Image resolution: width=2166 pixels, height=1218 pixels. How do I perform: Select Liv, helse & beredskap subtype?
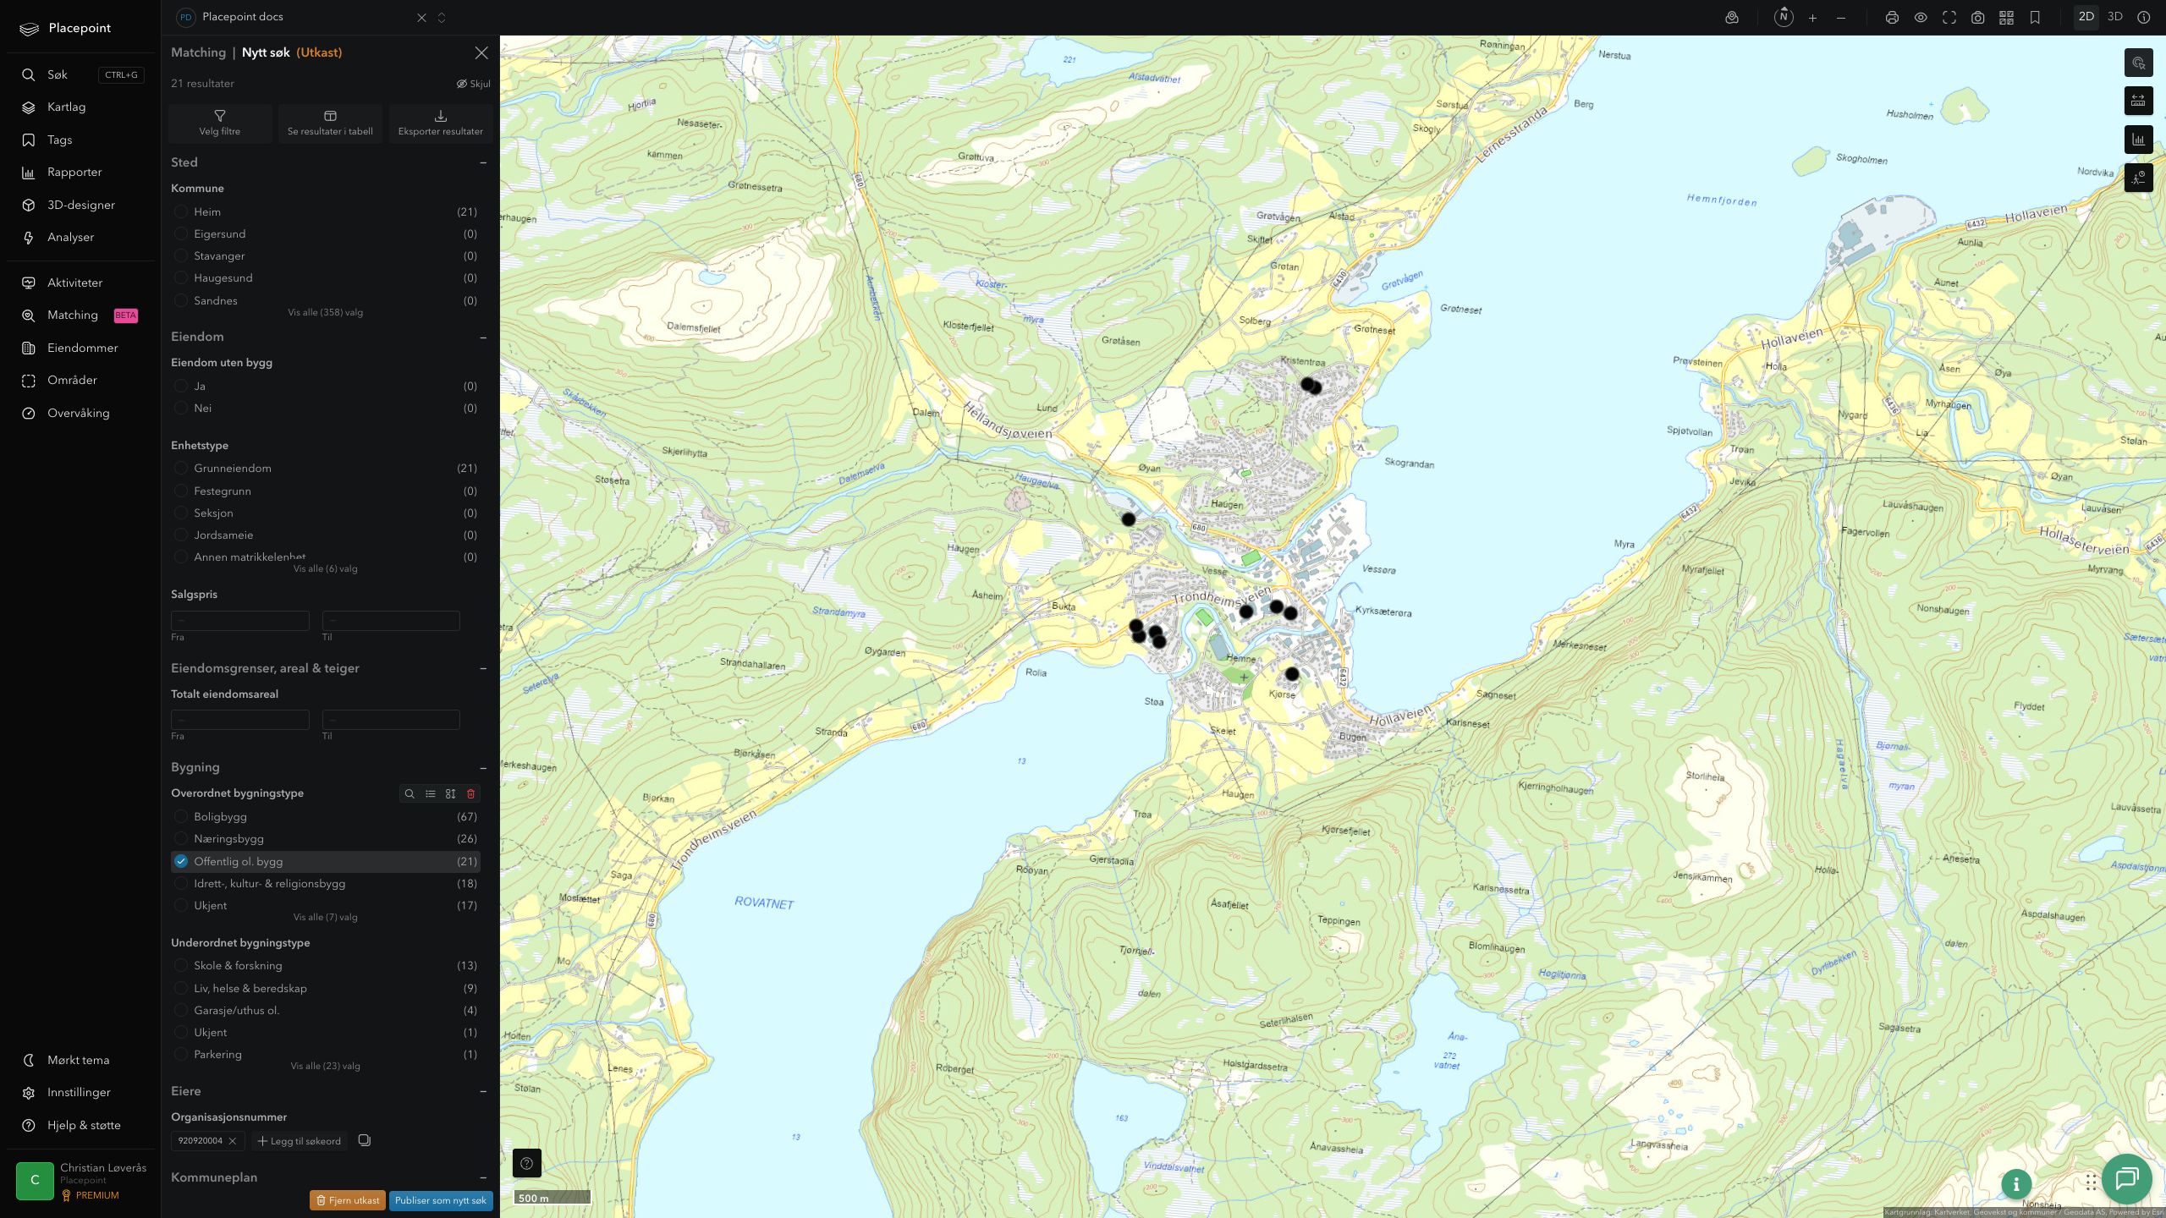tap(325, 988)
